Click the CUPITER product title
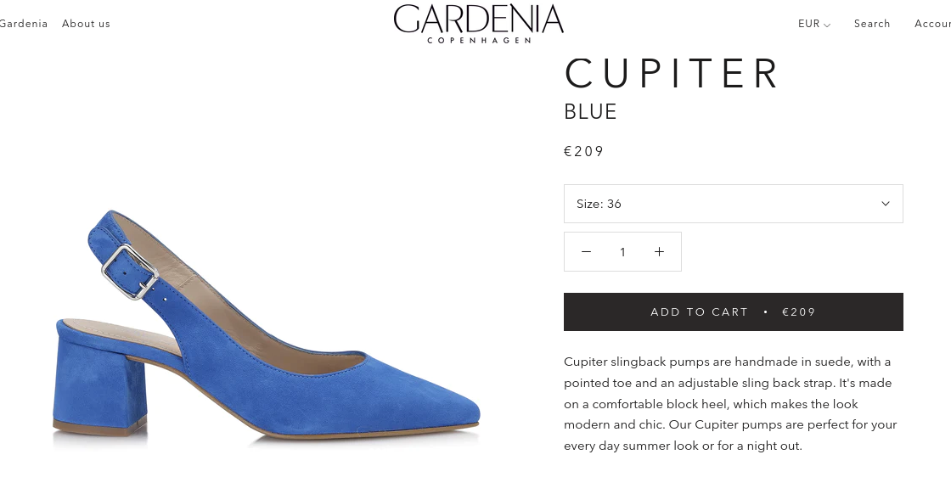 pyautogui.click(x=672, y=73)
